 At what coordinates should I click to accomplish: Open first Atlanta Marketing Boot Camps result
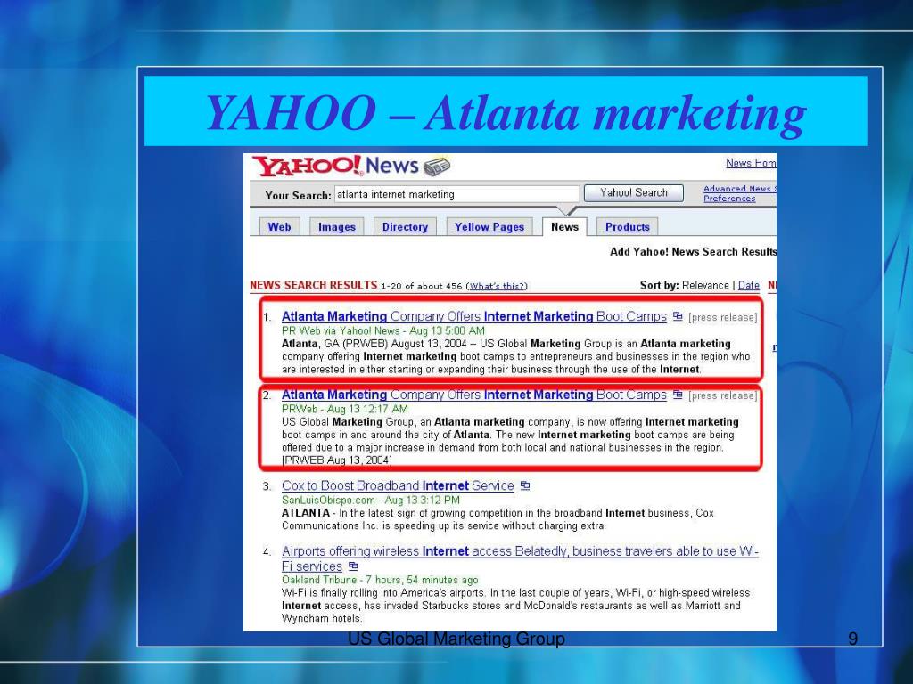(x=474, y=316)
